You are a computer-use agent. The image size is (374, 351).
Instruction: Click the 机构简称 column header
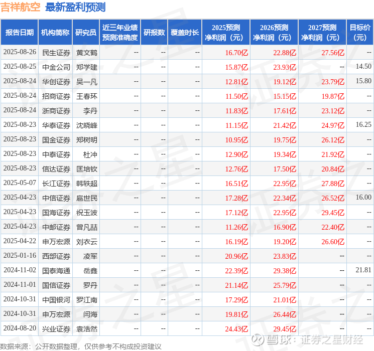click(55, 32)
